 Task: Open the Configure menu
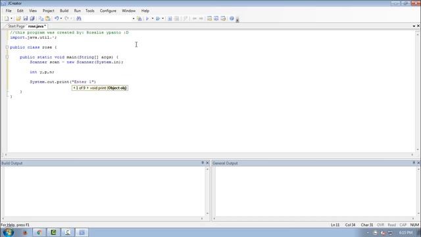click(x=108, y=11)
